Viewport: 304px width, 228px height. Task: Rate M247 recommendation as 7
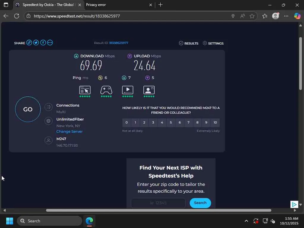[189, 123]
